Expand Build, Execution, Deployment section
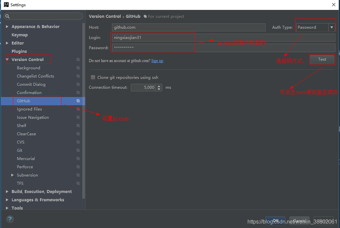 click(7, 191)
